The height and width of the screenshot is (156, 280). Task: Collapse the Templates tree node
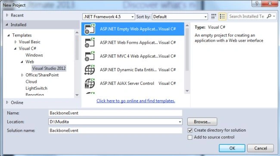click(8, 36)
